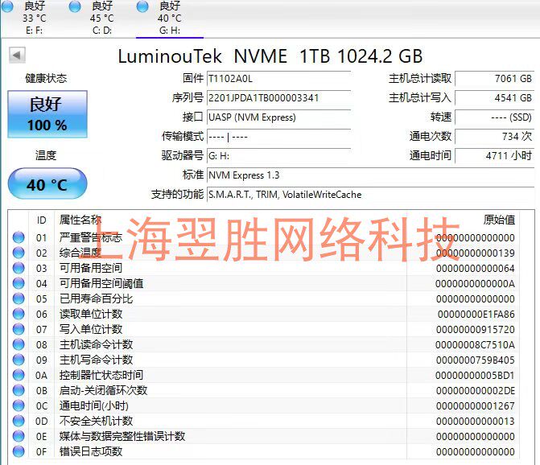Click the status circle for row 01
Screen dimensions: 540x465
(x=19, y=237)
